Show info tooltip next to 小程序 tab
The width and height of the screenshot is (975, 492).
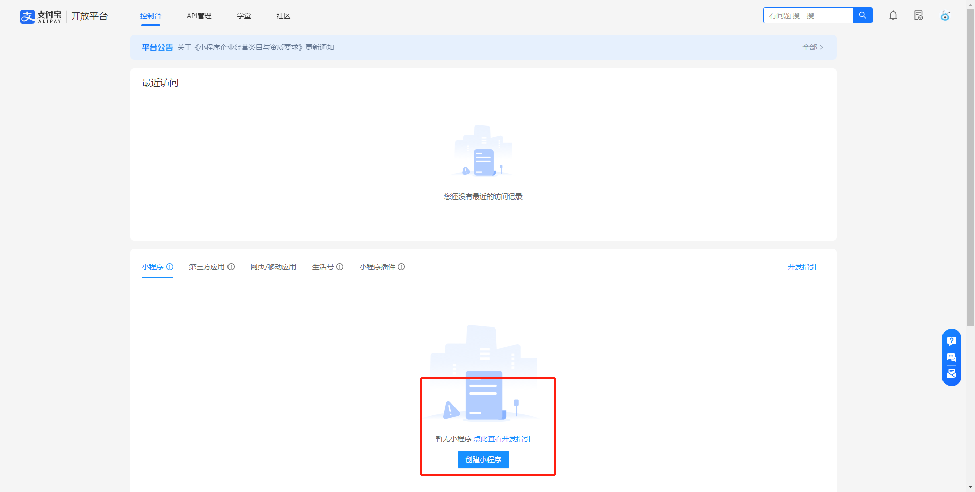170,267
